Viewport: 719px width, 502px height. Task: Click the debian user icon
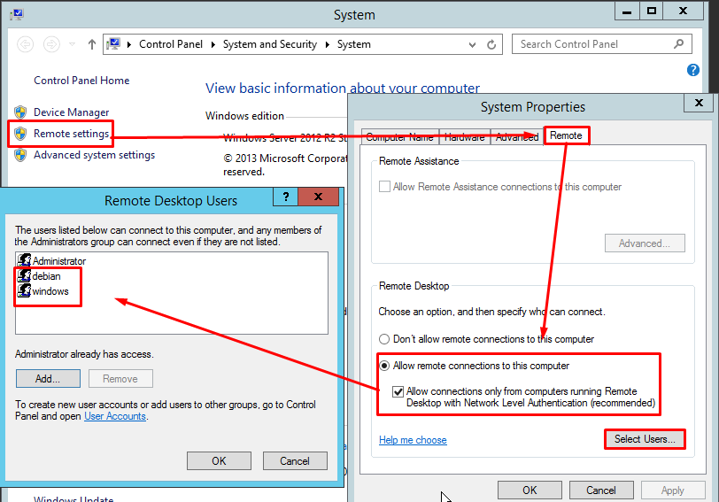click(24, 276)
